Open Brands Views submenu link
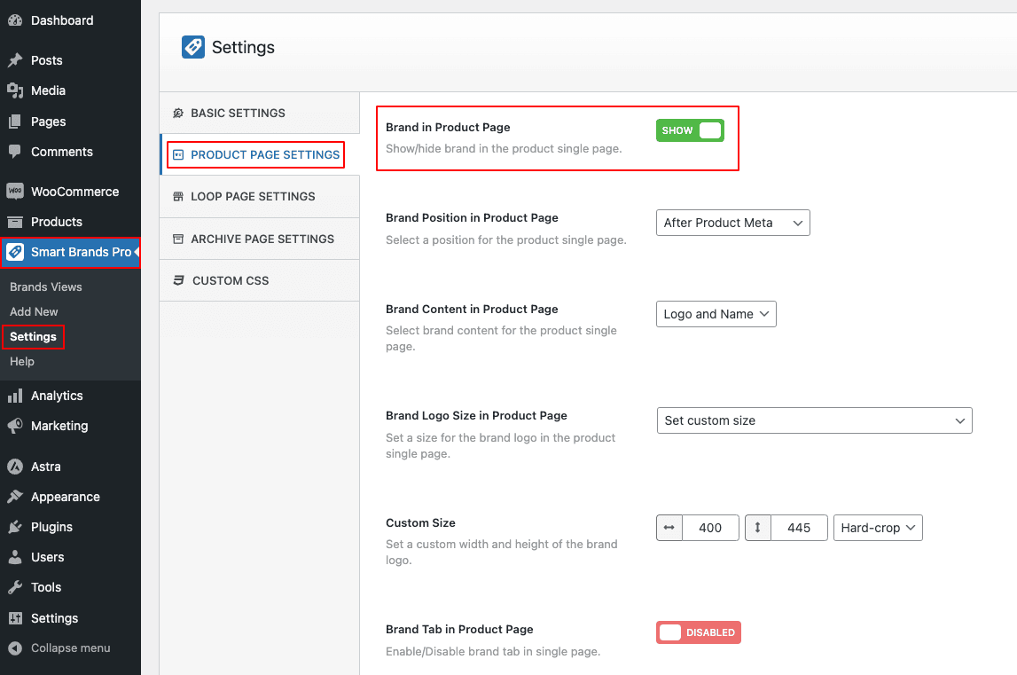The height and width of the screenshot is (675, 1017). point(46,286)
